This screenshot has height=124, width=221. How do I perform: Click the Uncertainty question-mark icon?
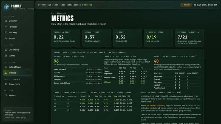[x=6, y=50]
